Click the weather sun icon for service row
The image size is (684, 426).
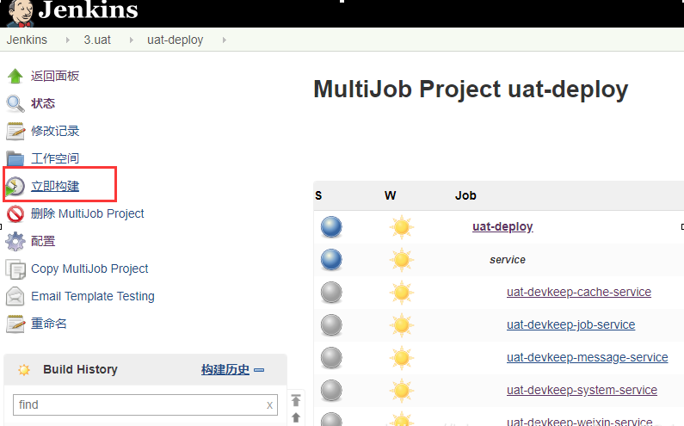(x=401, y=260)
